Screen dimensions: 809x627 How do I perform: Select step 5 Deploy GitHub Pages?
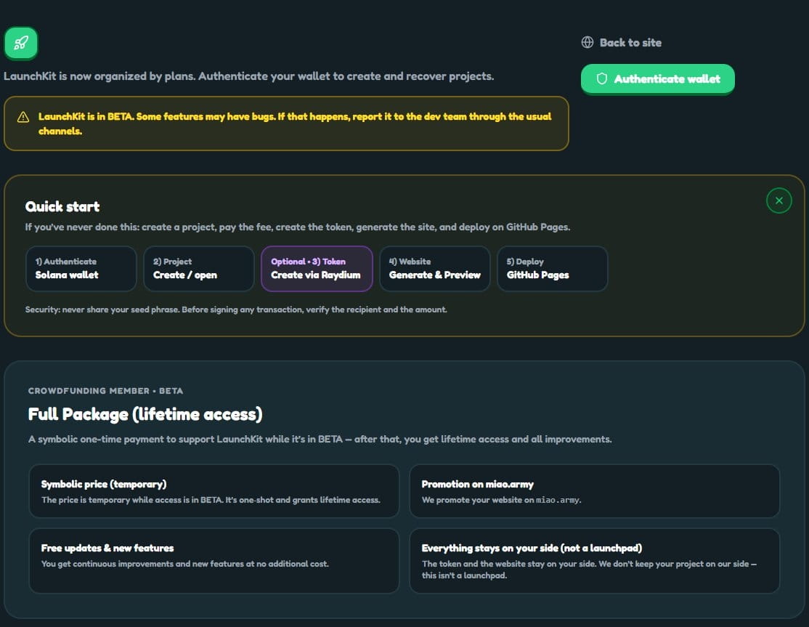coord(552,268)
